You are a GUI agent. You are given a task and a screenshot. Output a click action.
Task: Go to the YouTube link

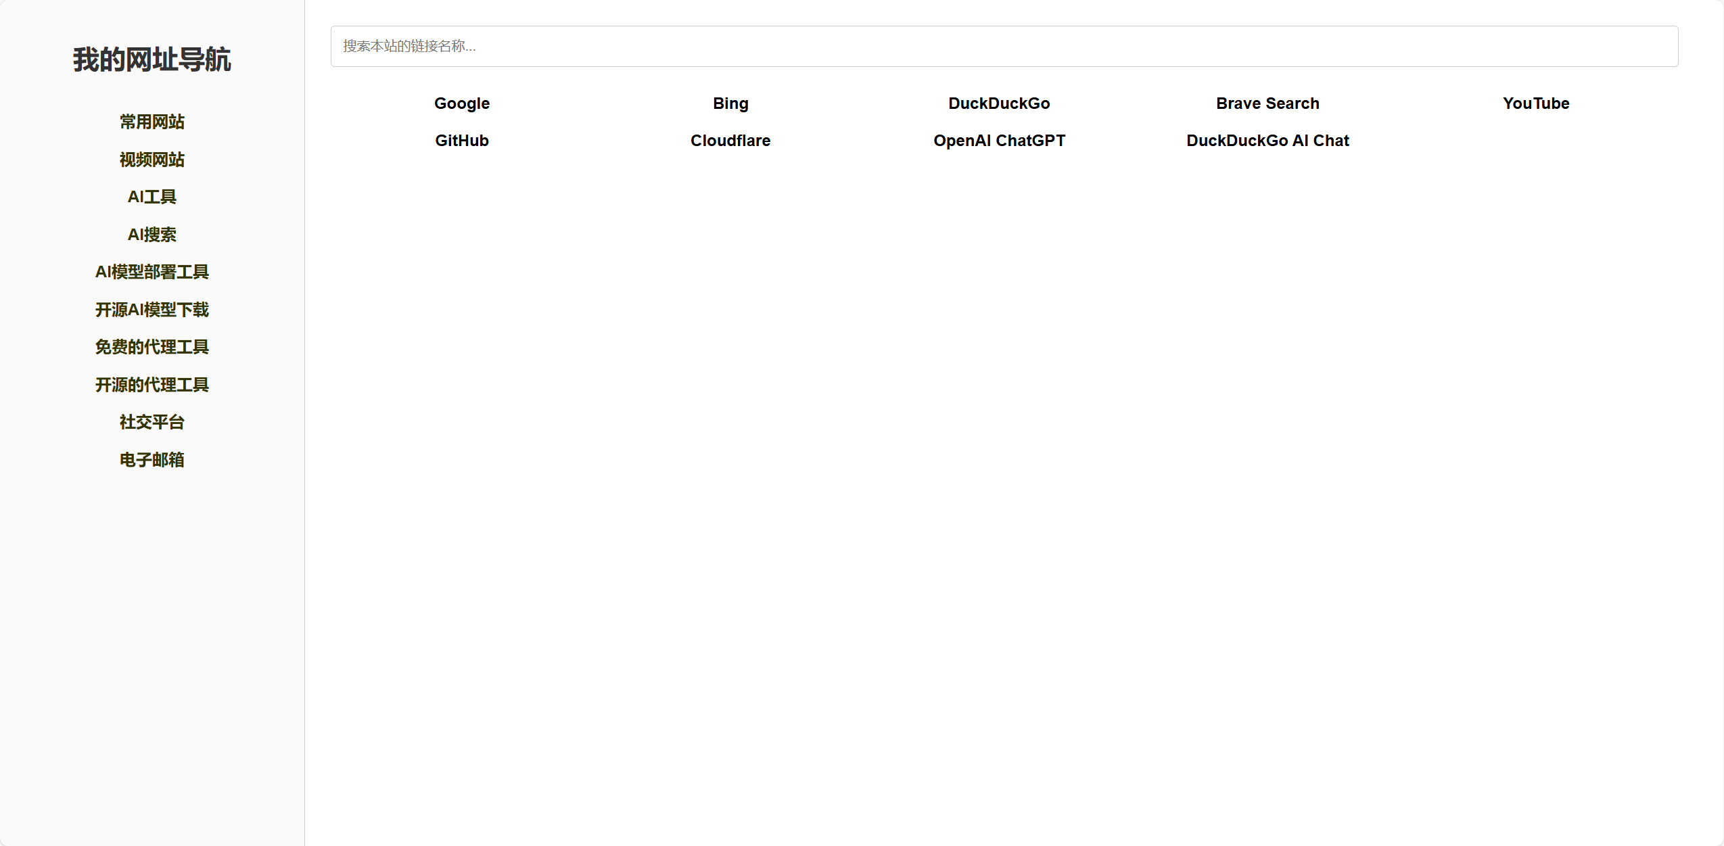[1536, 103]
